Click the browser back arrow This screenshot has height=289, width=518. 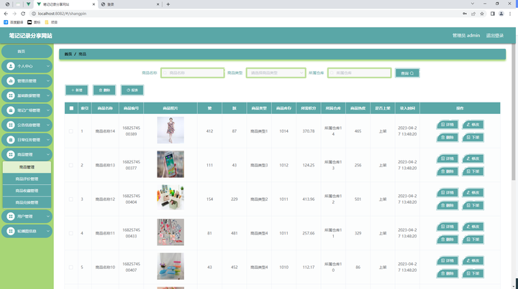pyautogui.click(x=6, y=14)
